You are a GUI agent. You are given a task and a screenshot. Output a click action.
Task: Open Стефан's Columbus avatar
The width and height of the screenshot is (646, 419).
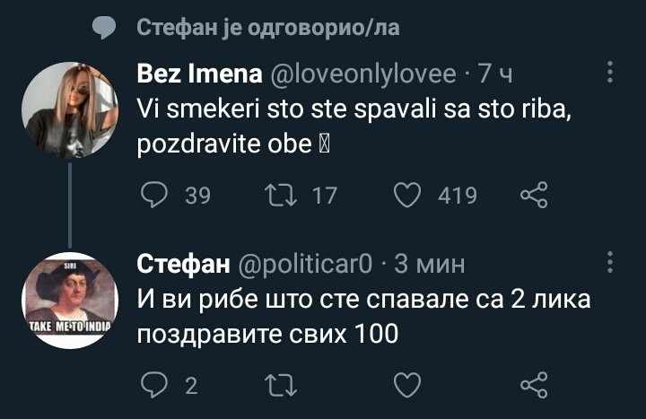tap(70, 297)
